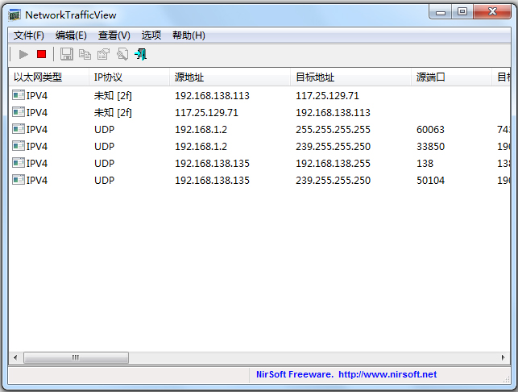This screenshot has height=392, width=518.
Task: Sort by 源地址 column header
Action: [230, 77]
